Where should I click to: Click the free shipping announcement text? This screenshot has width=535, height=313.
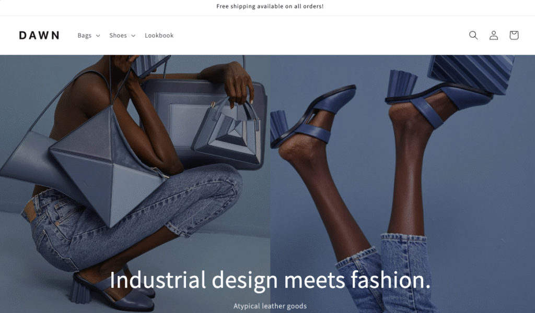(270, 6)
